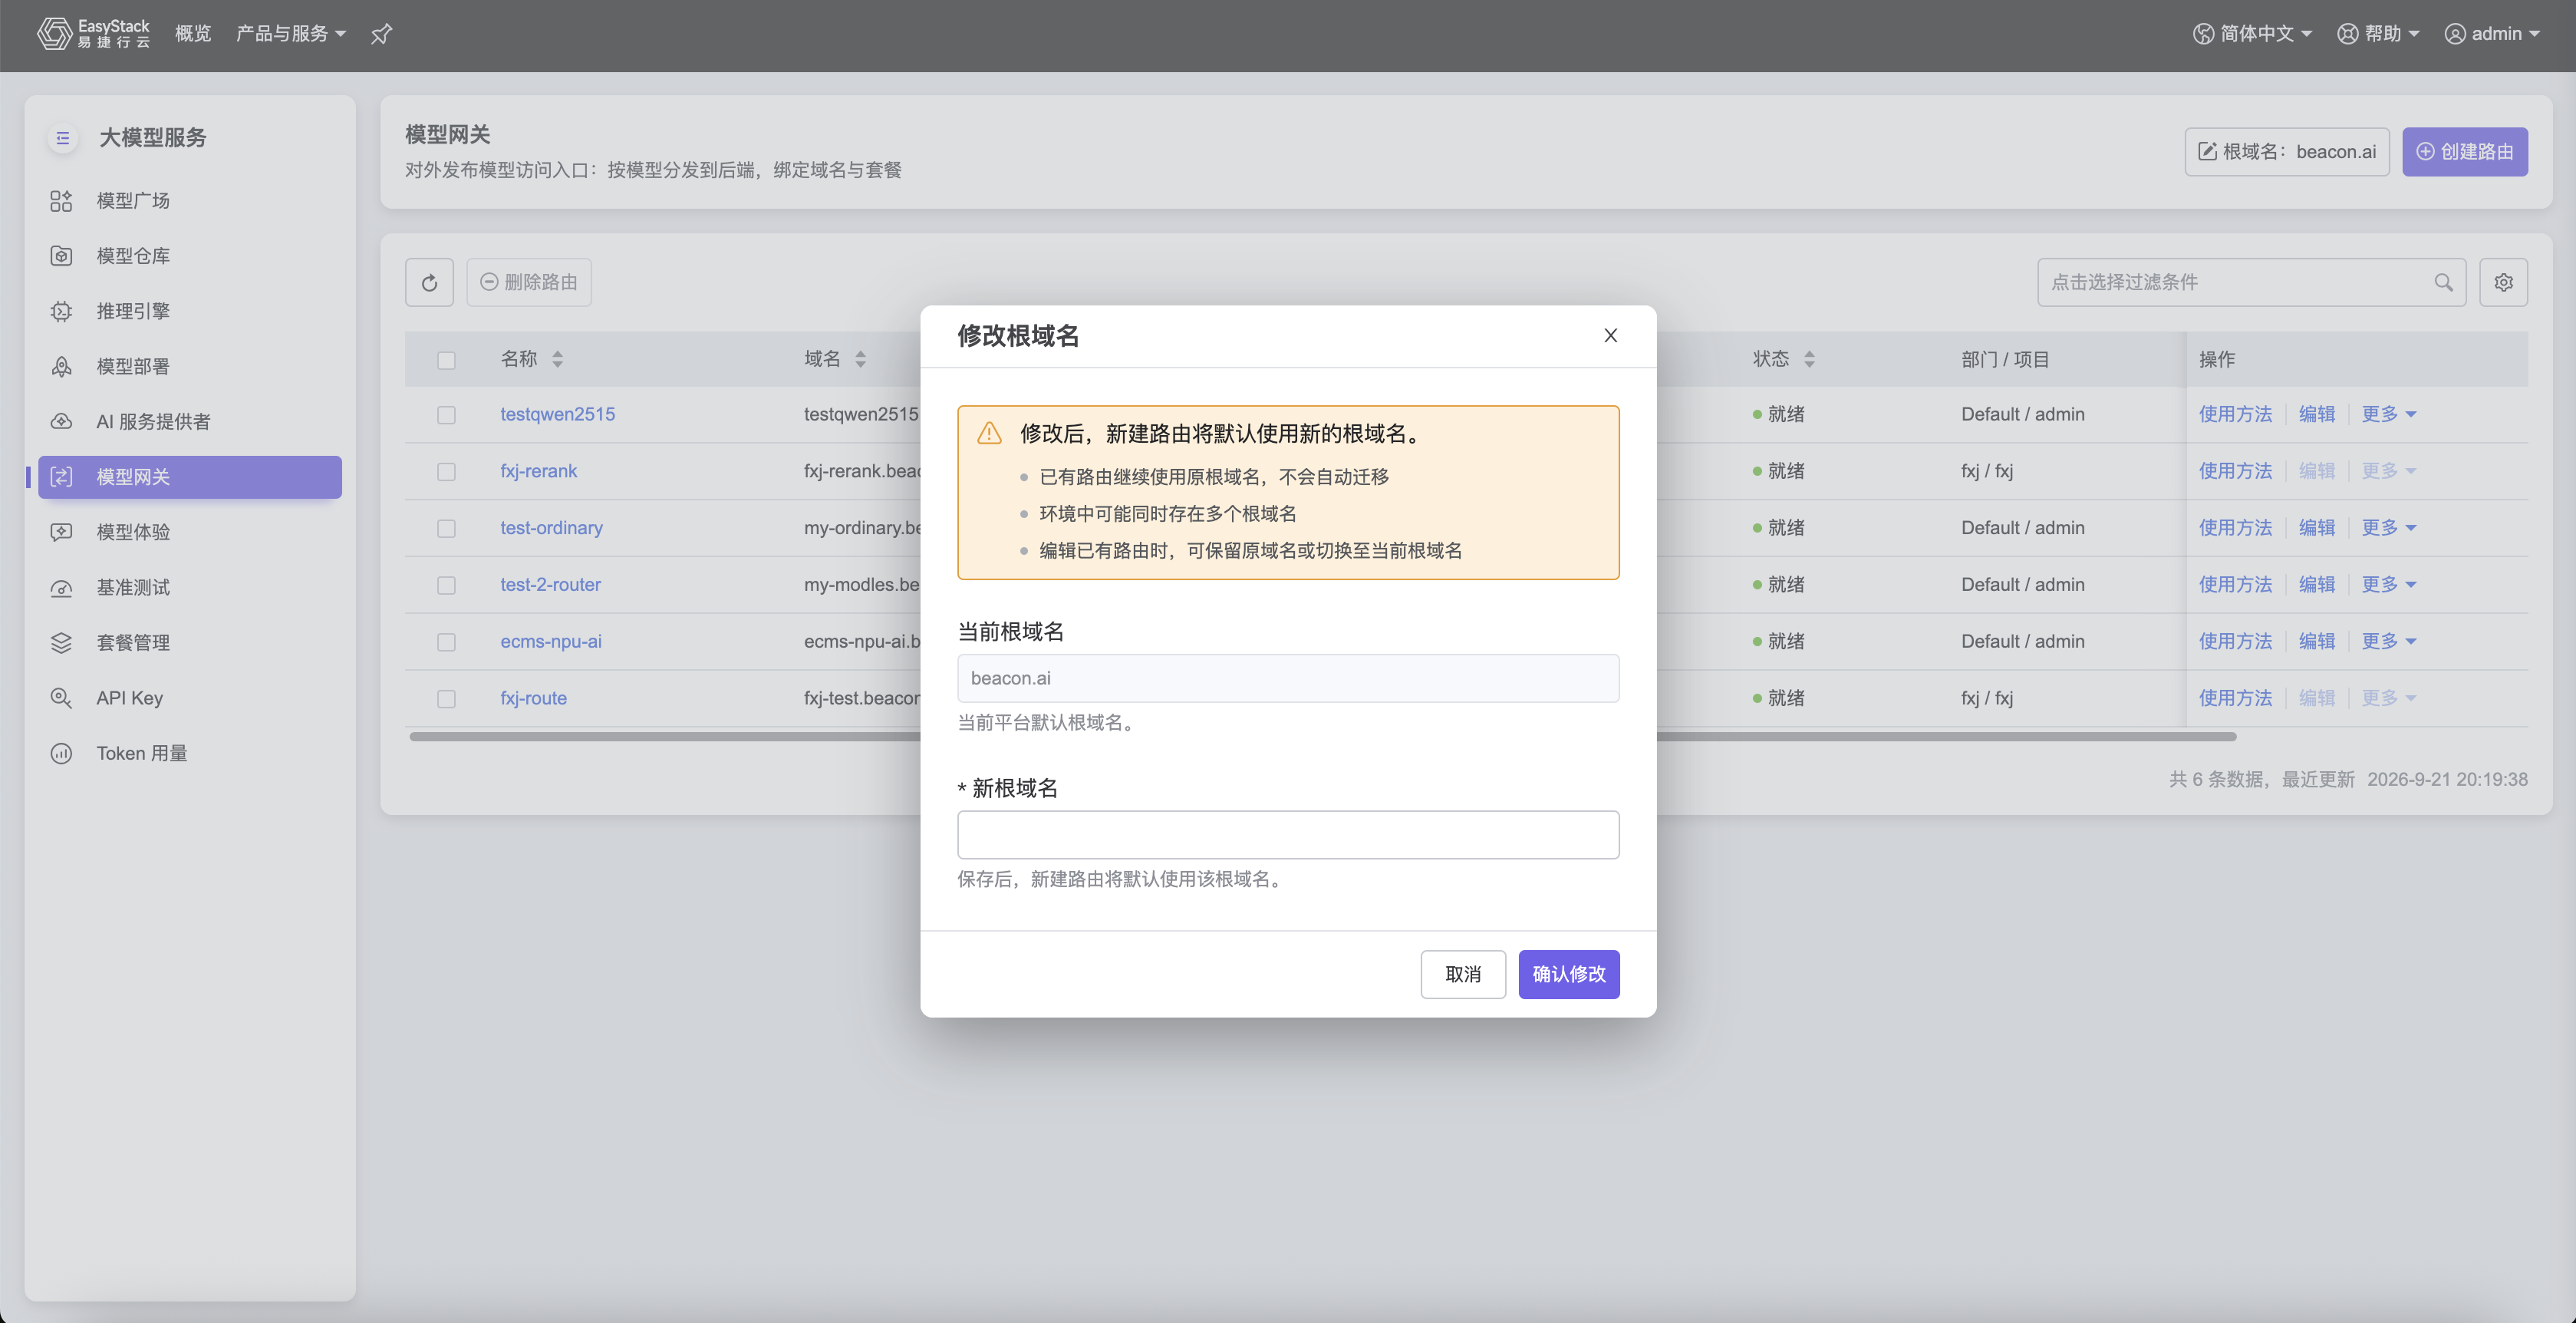Click the search magnifier icon in the filter box
The image size is (2576, 1323).
(2443, 282)
